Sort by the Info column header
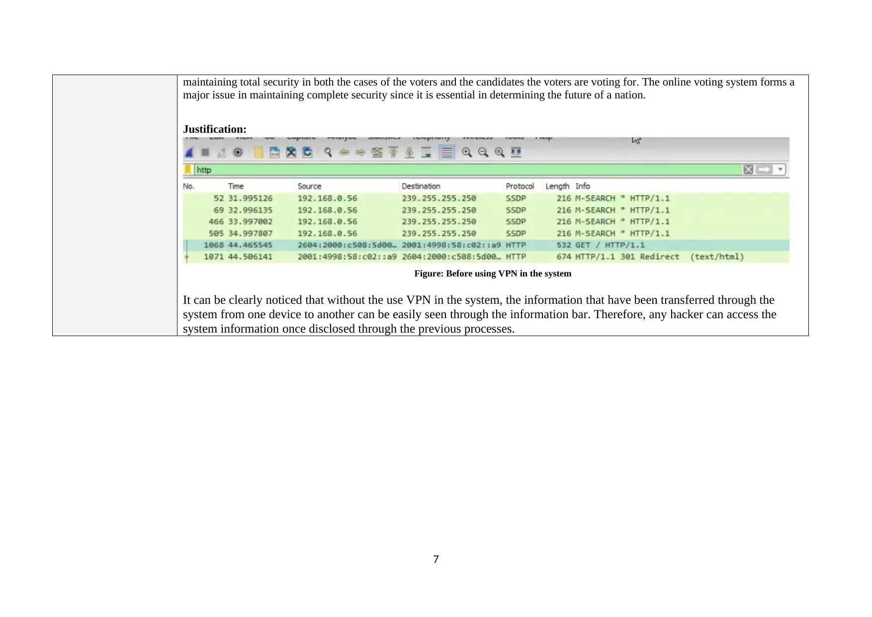The image size is (872, 617). pos(583,186)
